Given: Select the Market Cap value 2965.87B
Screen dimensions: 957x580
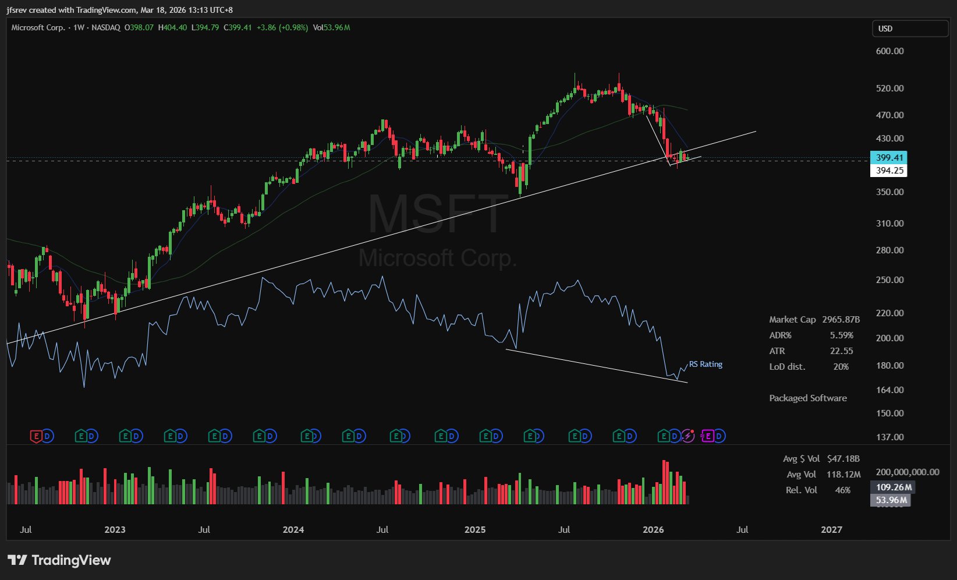Looking at the screenshot, I should pos(841,319).
